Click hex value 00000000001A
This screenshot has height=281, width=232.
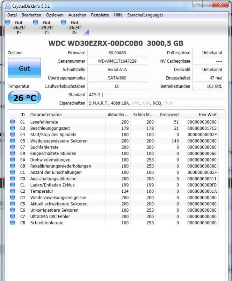point(202,191)
